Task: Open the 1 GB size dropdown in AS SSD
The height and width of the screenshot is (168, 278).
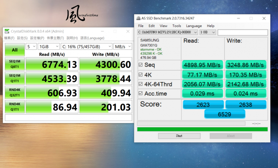Action: point(208,33)
